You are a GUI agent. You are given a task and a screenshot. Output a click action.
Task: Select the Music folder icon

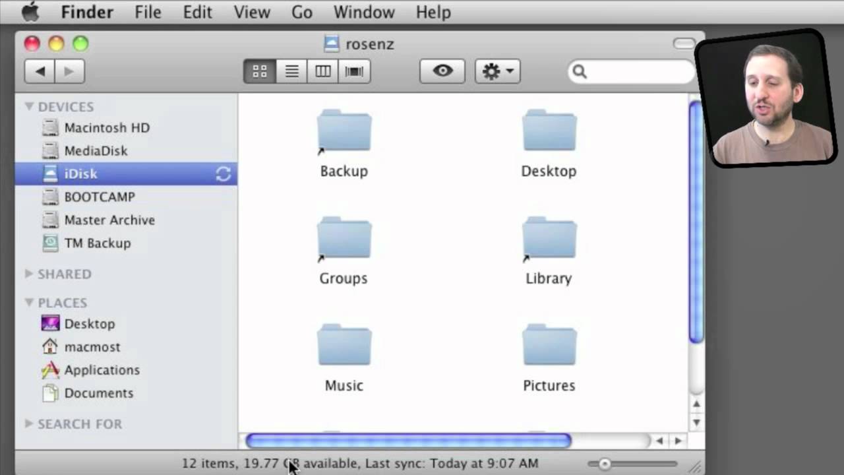[344, 346]
